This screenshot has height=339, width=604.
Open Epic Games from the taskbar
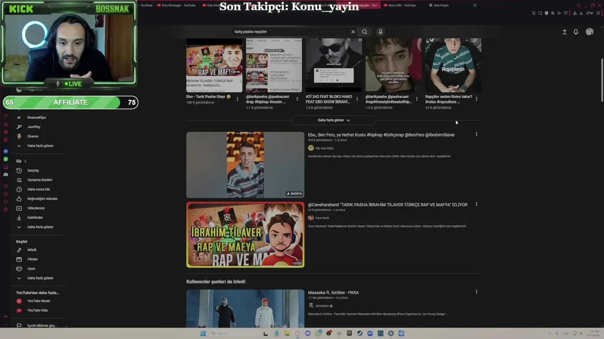[x=349, y=333]
